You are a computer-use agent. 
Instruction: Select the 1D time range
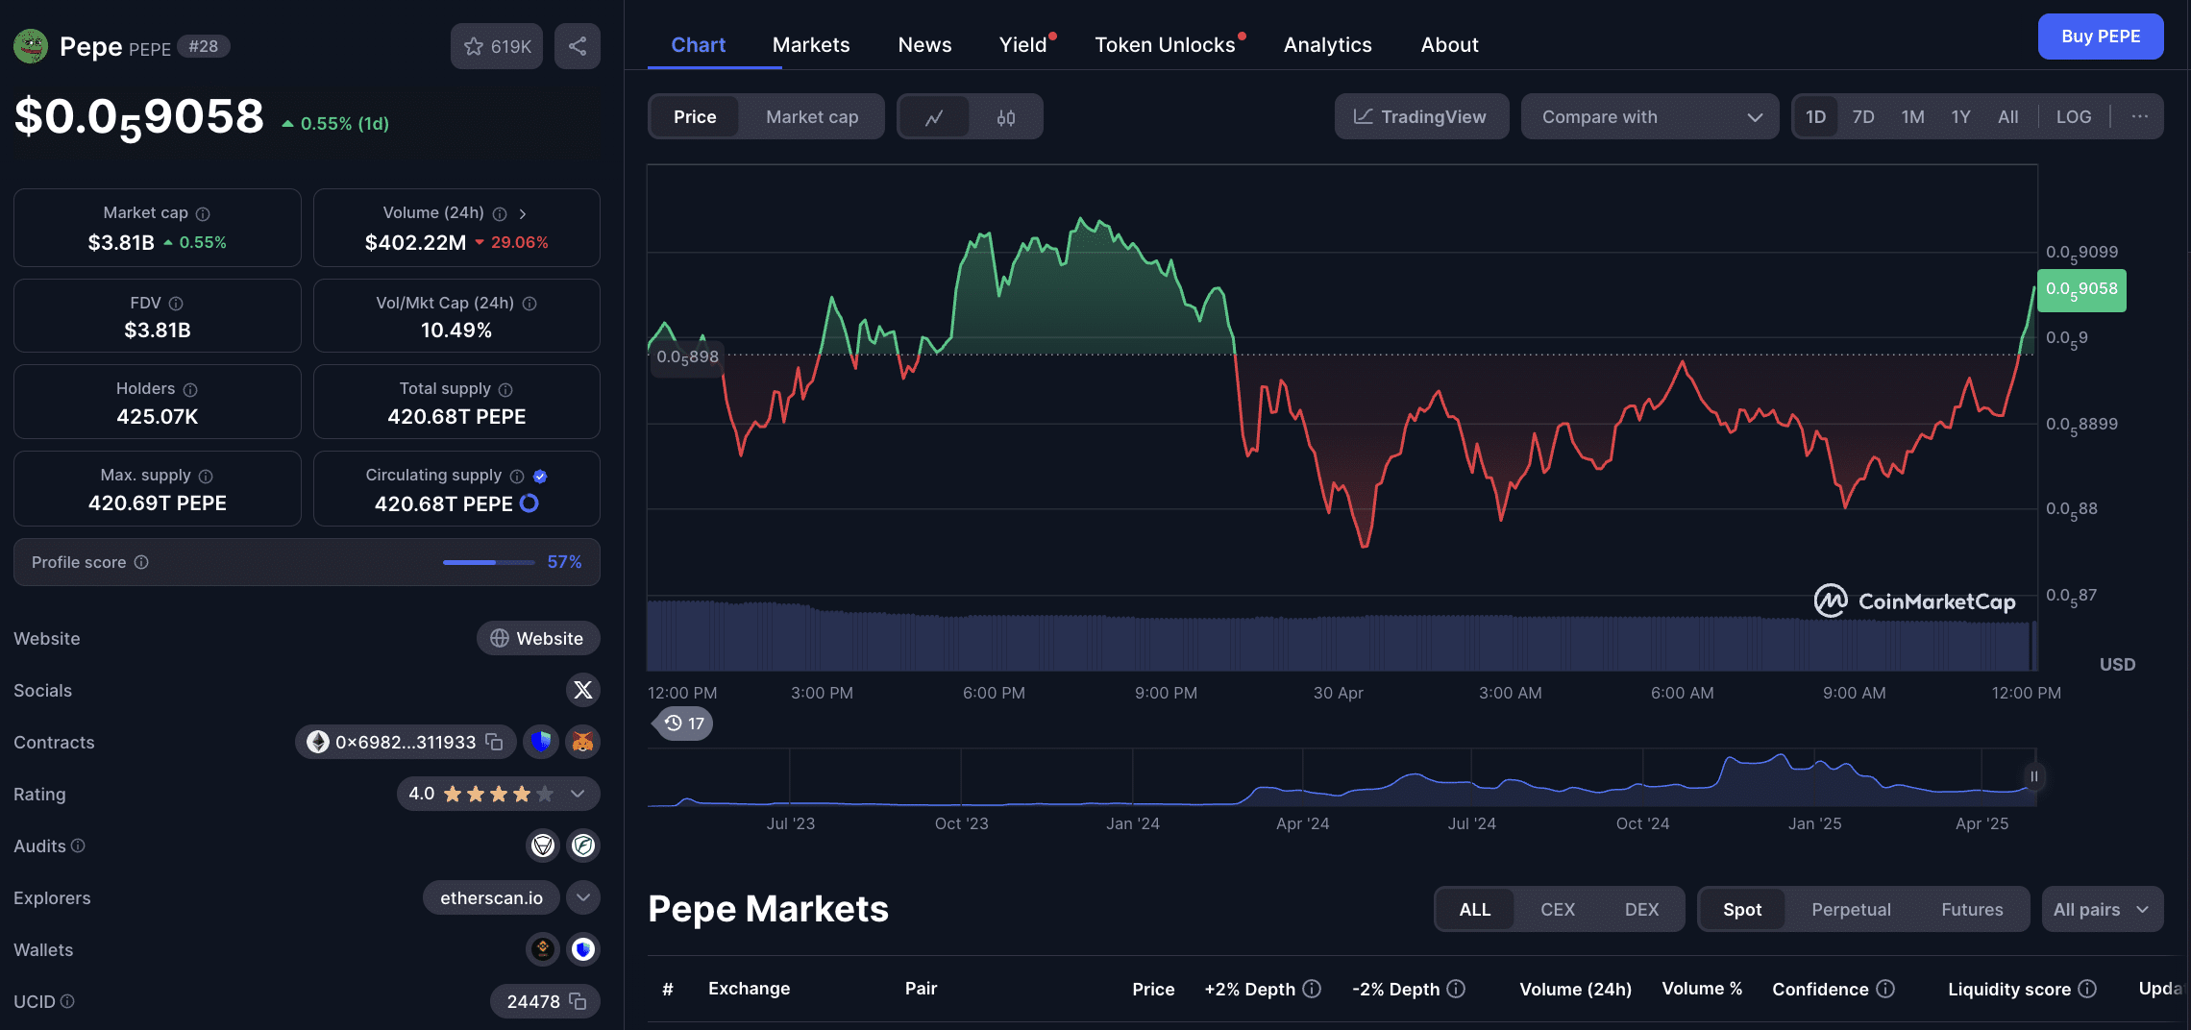[x=1815, y=116]
